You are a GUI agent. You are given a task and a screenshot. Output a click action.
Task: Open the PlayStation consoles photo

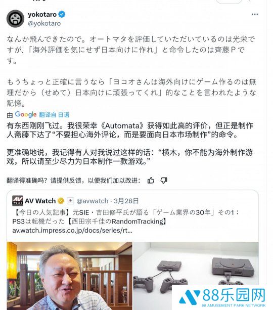(196, 264)
